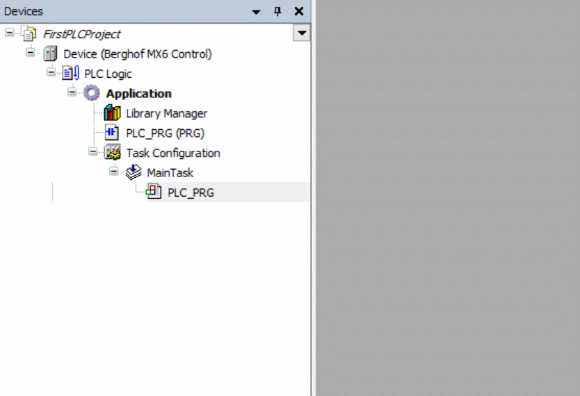Click the Devices panel title
The image size is (580, 396).
pos(24,11)
